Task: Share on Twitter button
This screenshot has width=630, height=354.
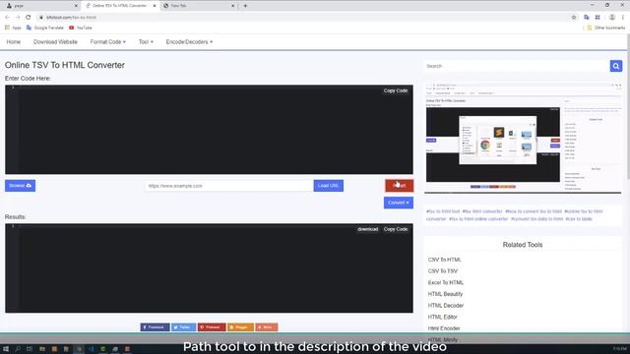Action: tap(184, 327)
